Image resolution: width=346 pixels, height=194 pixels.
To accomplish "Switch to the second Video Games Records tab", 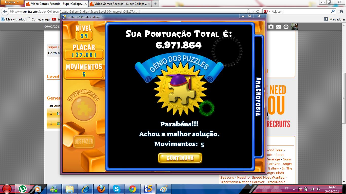I will (x=119, y=4).
